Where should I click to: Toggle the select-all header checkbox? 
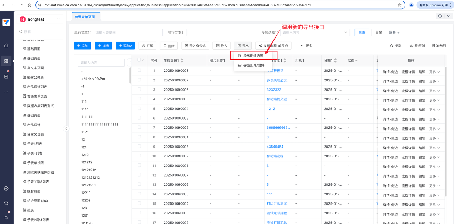(139, 60)
